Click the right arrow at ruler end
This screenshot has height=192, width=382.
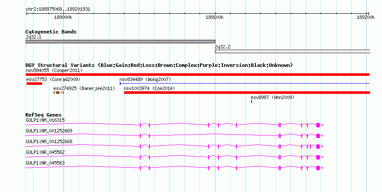[x=368, y=14]
